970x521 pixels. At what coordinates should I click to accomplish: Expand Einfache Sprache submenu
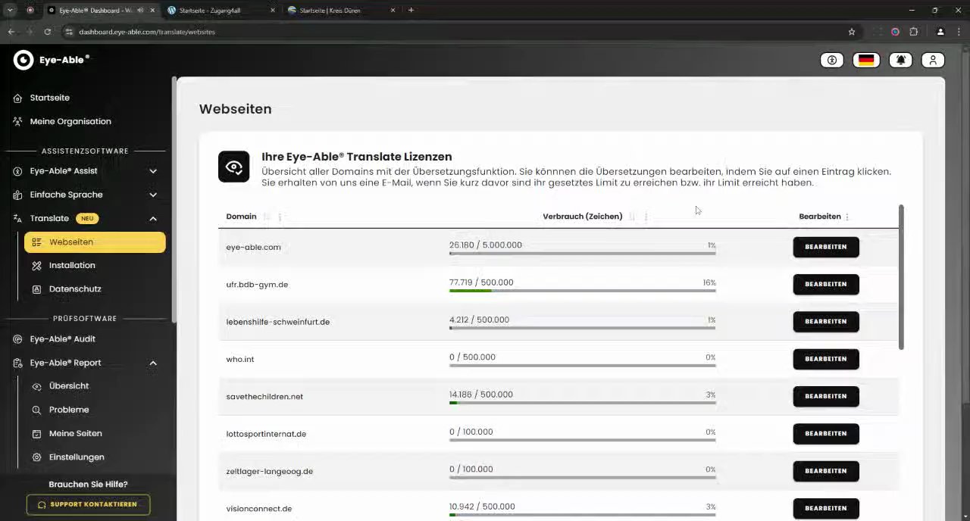pyautogui.click(x=153, y=195)
